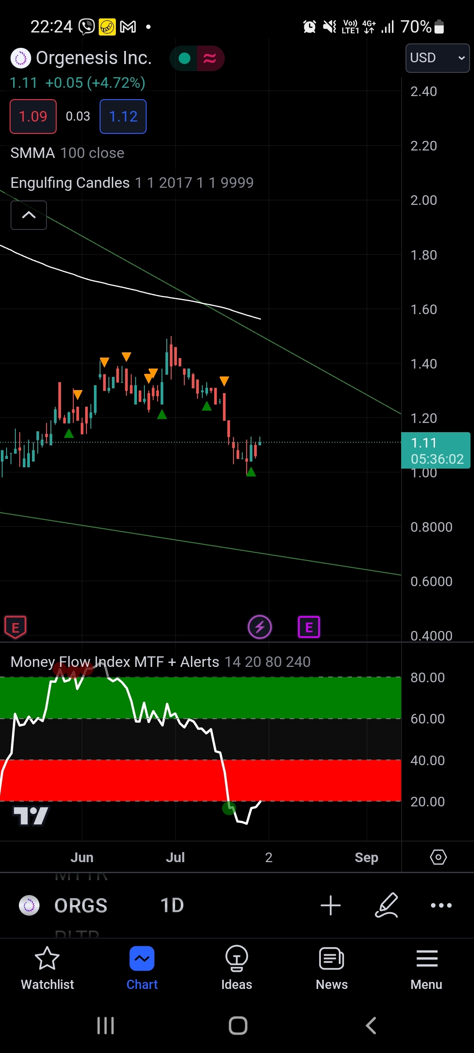Tap the purple E earnings marker
The image size is (474, 1053).
click(309, 627)
